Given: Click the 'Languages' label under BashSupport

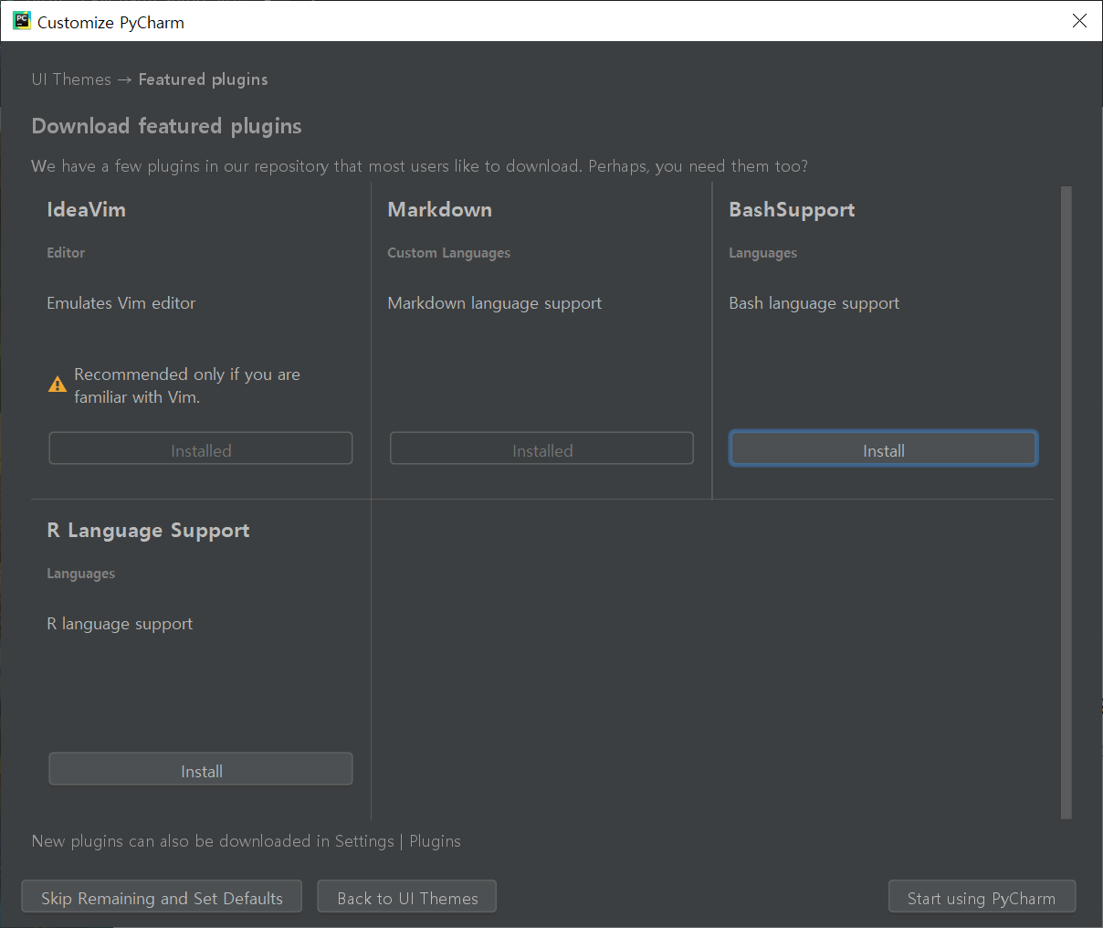Looking at the screenshot, I should [763, 253].
